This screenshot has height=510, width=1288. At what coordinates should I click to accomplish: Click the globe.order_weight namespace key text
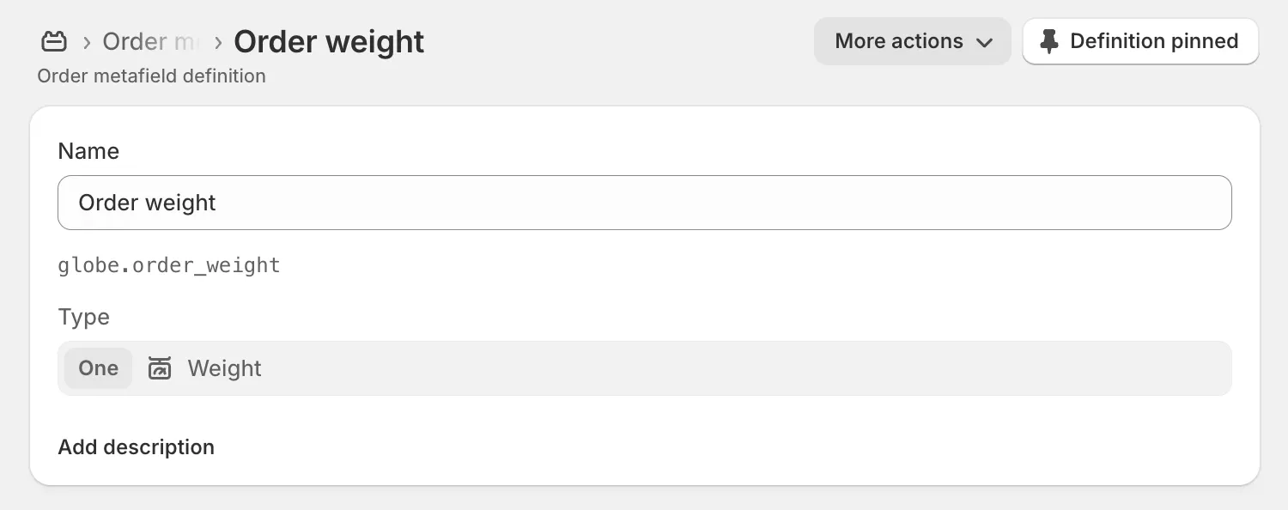[x=169, y=265]
